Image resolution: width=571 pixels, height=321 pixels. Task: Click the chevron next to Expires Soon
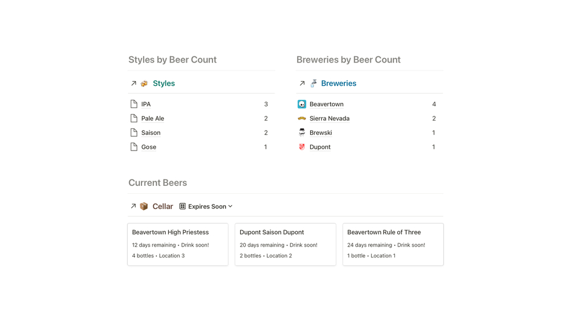[x=230, y=207]
